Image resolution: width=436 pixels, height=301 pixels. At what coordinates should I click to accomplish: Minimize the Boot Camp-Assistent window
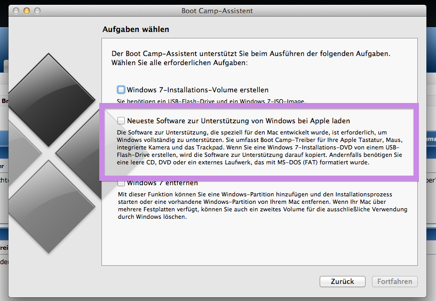click(27, 11)
